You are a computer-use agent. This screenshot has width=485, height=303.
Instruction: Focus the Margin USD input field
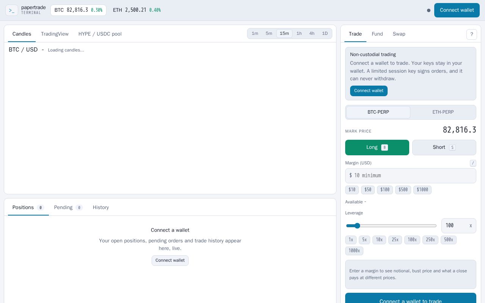coord(411,176)
